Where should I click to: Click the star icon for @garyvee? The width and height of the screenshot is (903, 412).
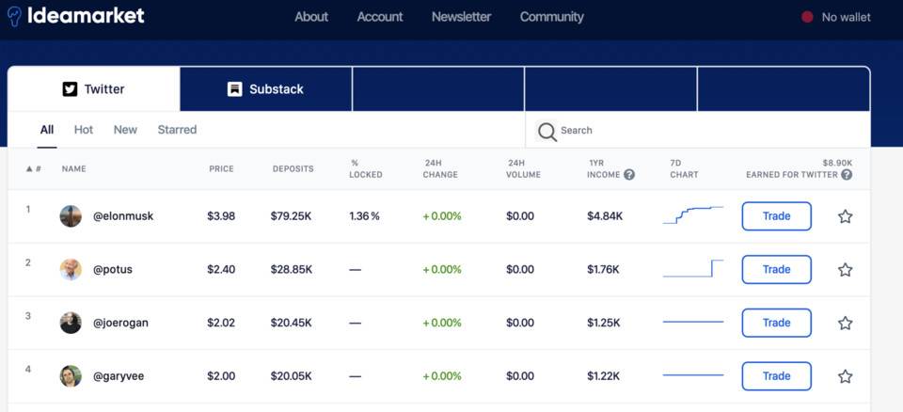click(x=845, y=376)
